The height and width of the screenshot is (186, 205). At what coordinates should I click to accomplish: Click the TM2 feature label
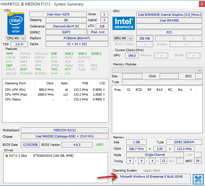pyautogui.click(x=54, y=70)
